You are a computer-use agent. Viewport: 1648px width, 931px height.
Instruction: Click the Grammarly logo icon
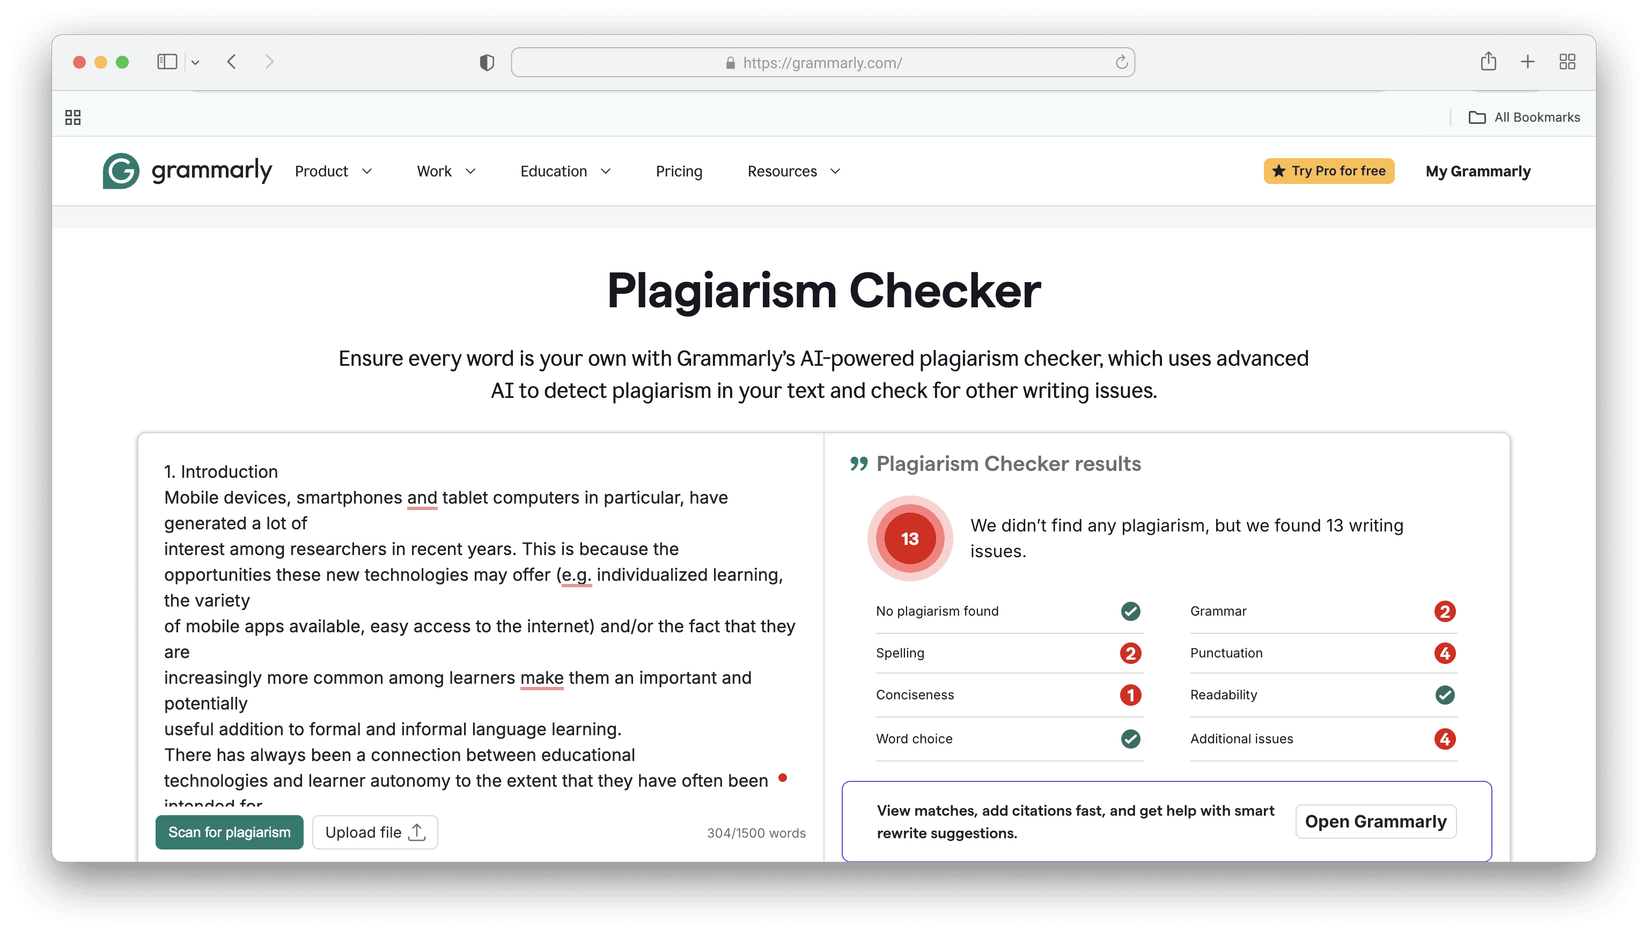[120, 171]
